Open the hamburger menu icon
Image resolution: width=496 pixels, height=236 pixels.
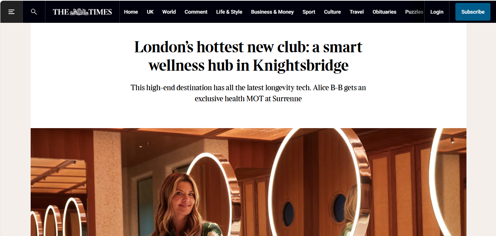(11, 12)
